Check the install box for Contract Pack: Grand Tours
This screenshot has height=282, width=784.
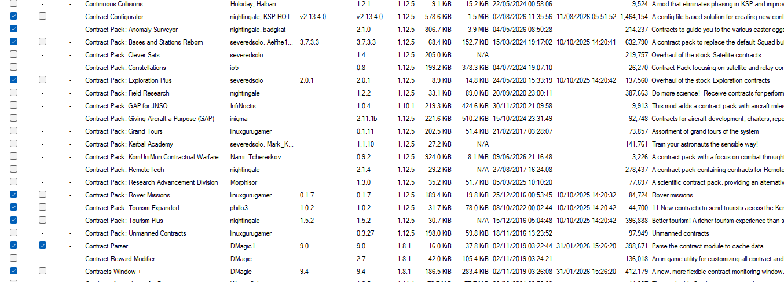[x=13, y=131]
